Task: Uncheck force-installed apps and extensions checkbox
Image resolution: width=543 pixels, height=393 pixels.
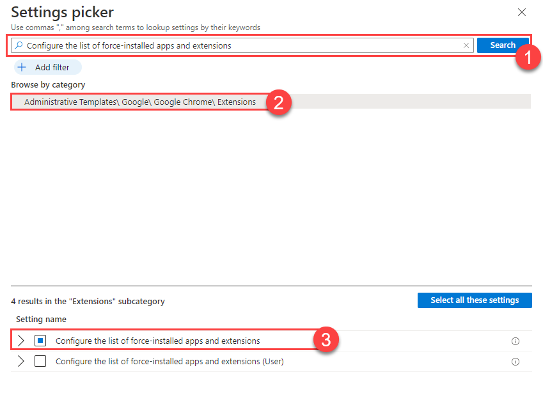Action: click(40, 341)
